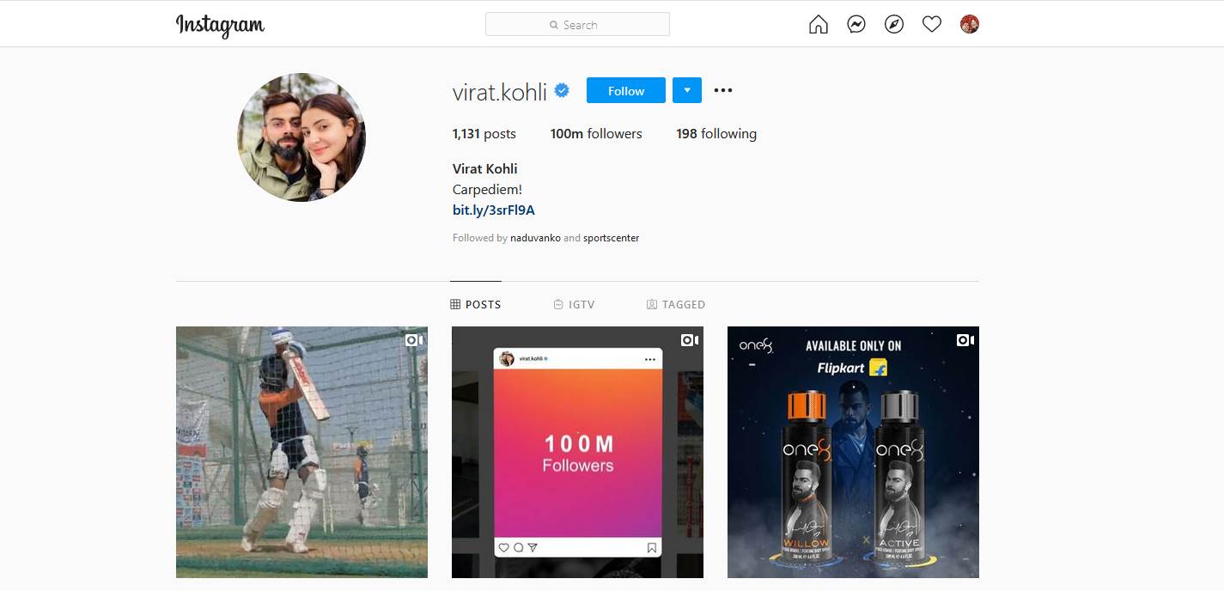Viewport: 1224px width, 591px height.
Task: View the 100m followers list
Action: 596,133
